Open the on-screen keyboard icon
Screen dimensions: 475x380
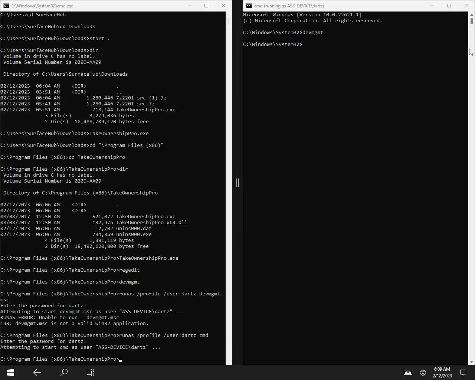pos(408,372)
